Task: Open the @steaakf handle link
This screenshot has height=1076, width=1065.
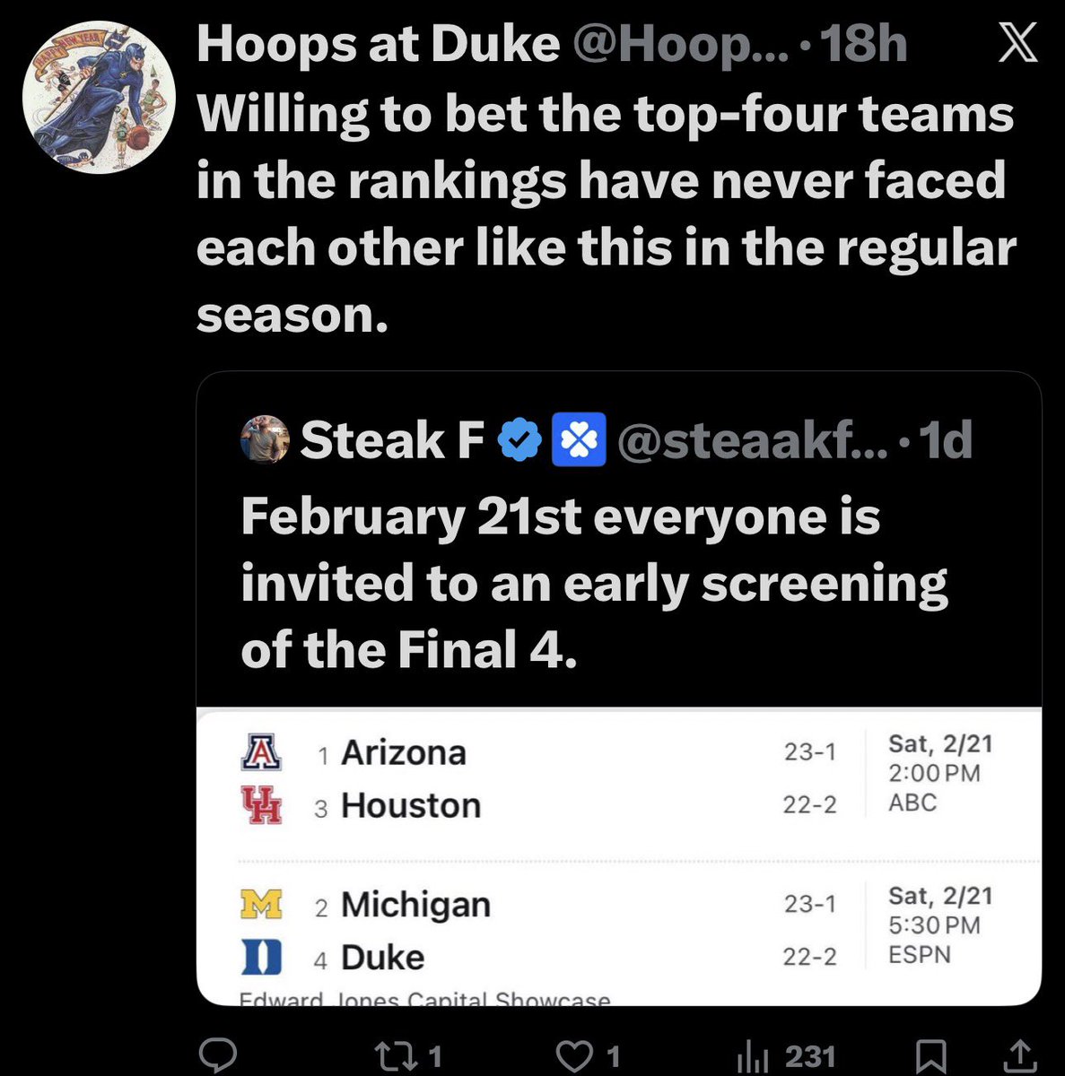Action: [x=753, y=439]
